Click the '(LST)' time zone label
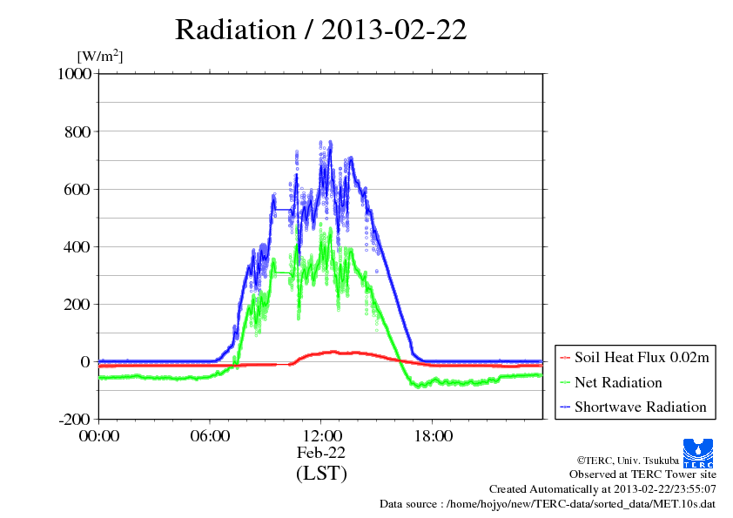 tap(321, 473)
